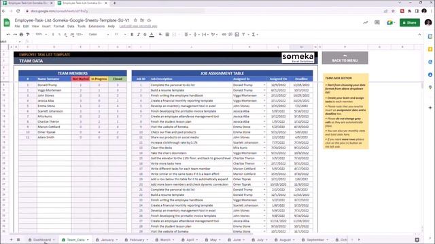Increase decimal places

click(x=72, y=35)
